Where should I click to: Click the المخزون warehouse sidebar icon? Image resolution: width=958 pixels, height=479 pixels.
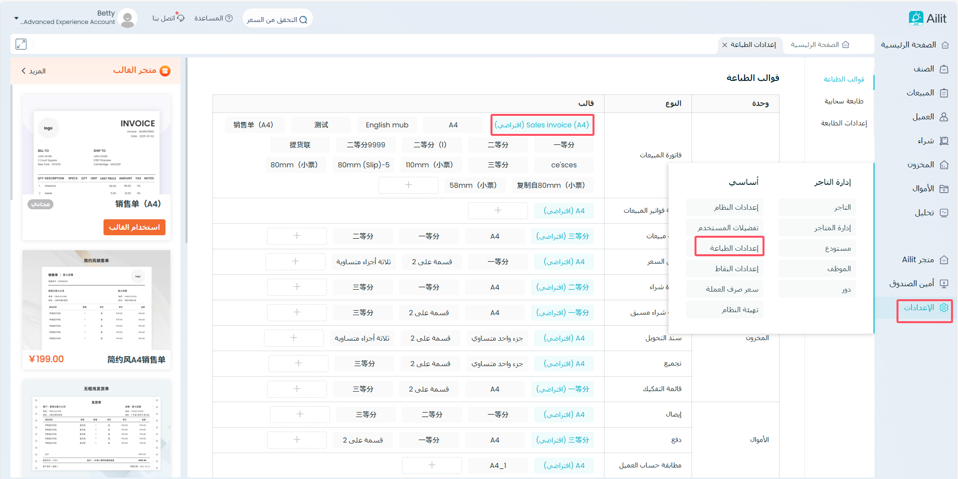[x=944, y=165]
